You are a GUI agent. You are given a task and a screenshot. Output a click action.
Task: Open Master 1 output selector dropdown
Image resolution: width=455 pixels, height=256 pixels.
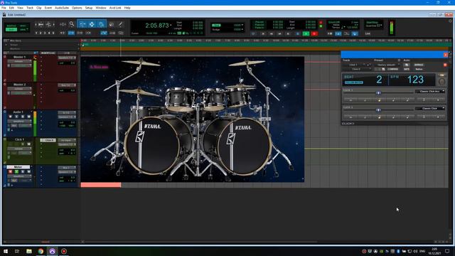click(67, 58)
